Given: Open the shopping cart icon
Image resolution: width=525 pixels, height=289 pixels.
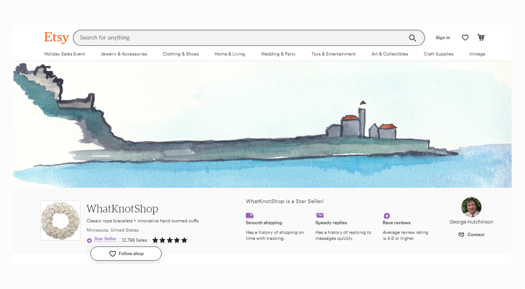Looking at the screenshot, I should (481, 37).
